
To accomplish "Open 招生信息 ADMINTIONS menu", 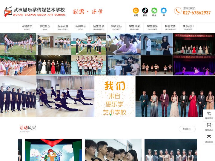I will (99, 27).
